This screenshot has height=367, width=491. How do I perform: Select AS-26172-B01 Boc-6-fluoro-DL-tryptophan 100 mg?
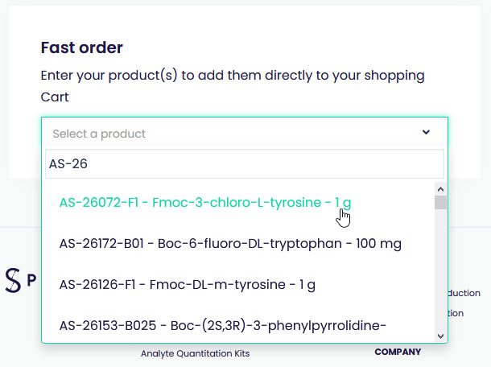tap(230, 244)
